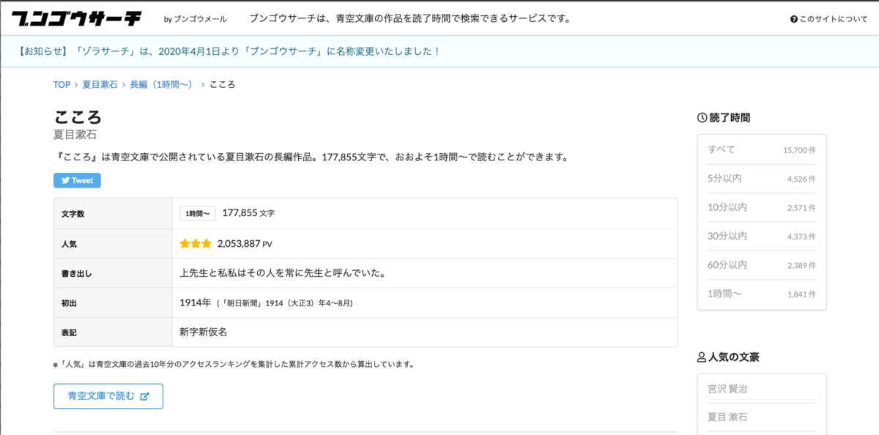Click the こころ current page breadcrumb item

click(223, 85)
